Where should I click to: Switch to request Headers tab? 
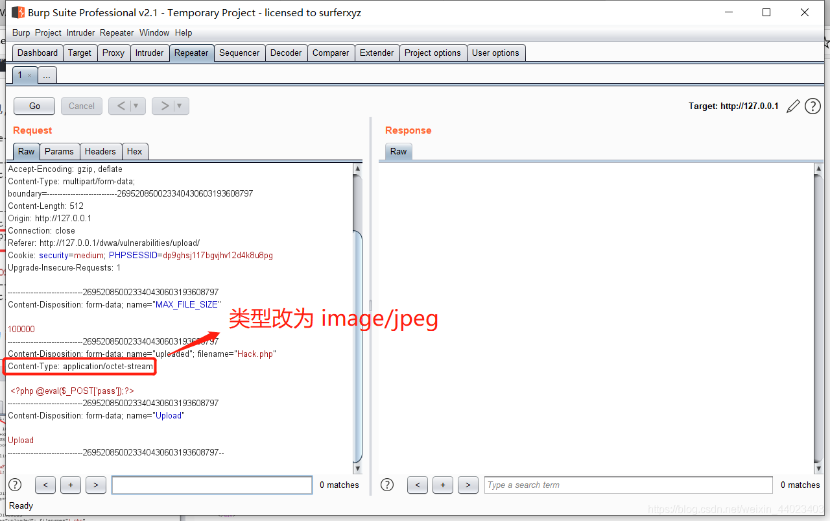coord(100,151)
